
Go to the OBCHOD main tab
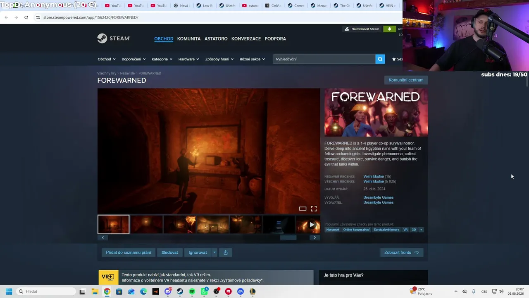(164, 39)
